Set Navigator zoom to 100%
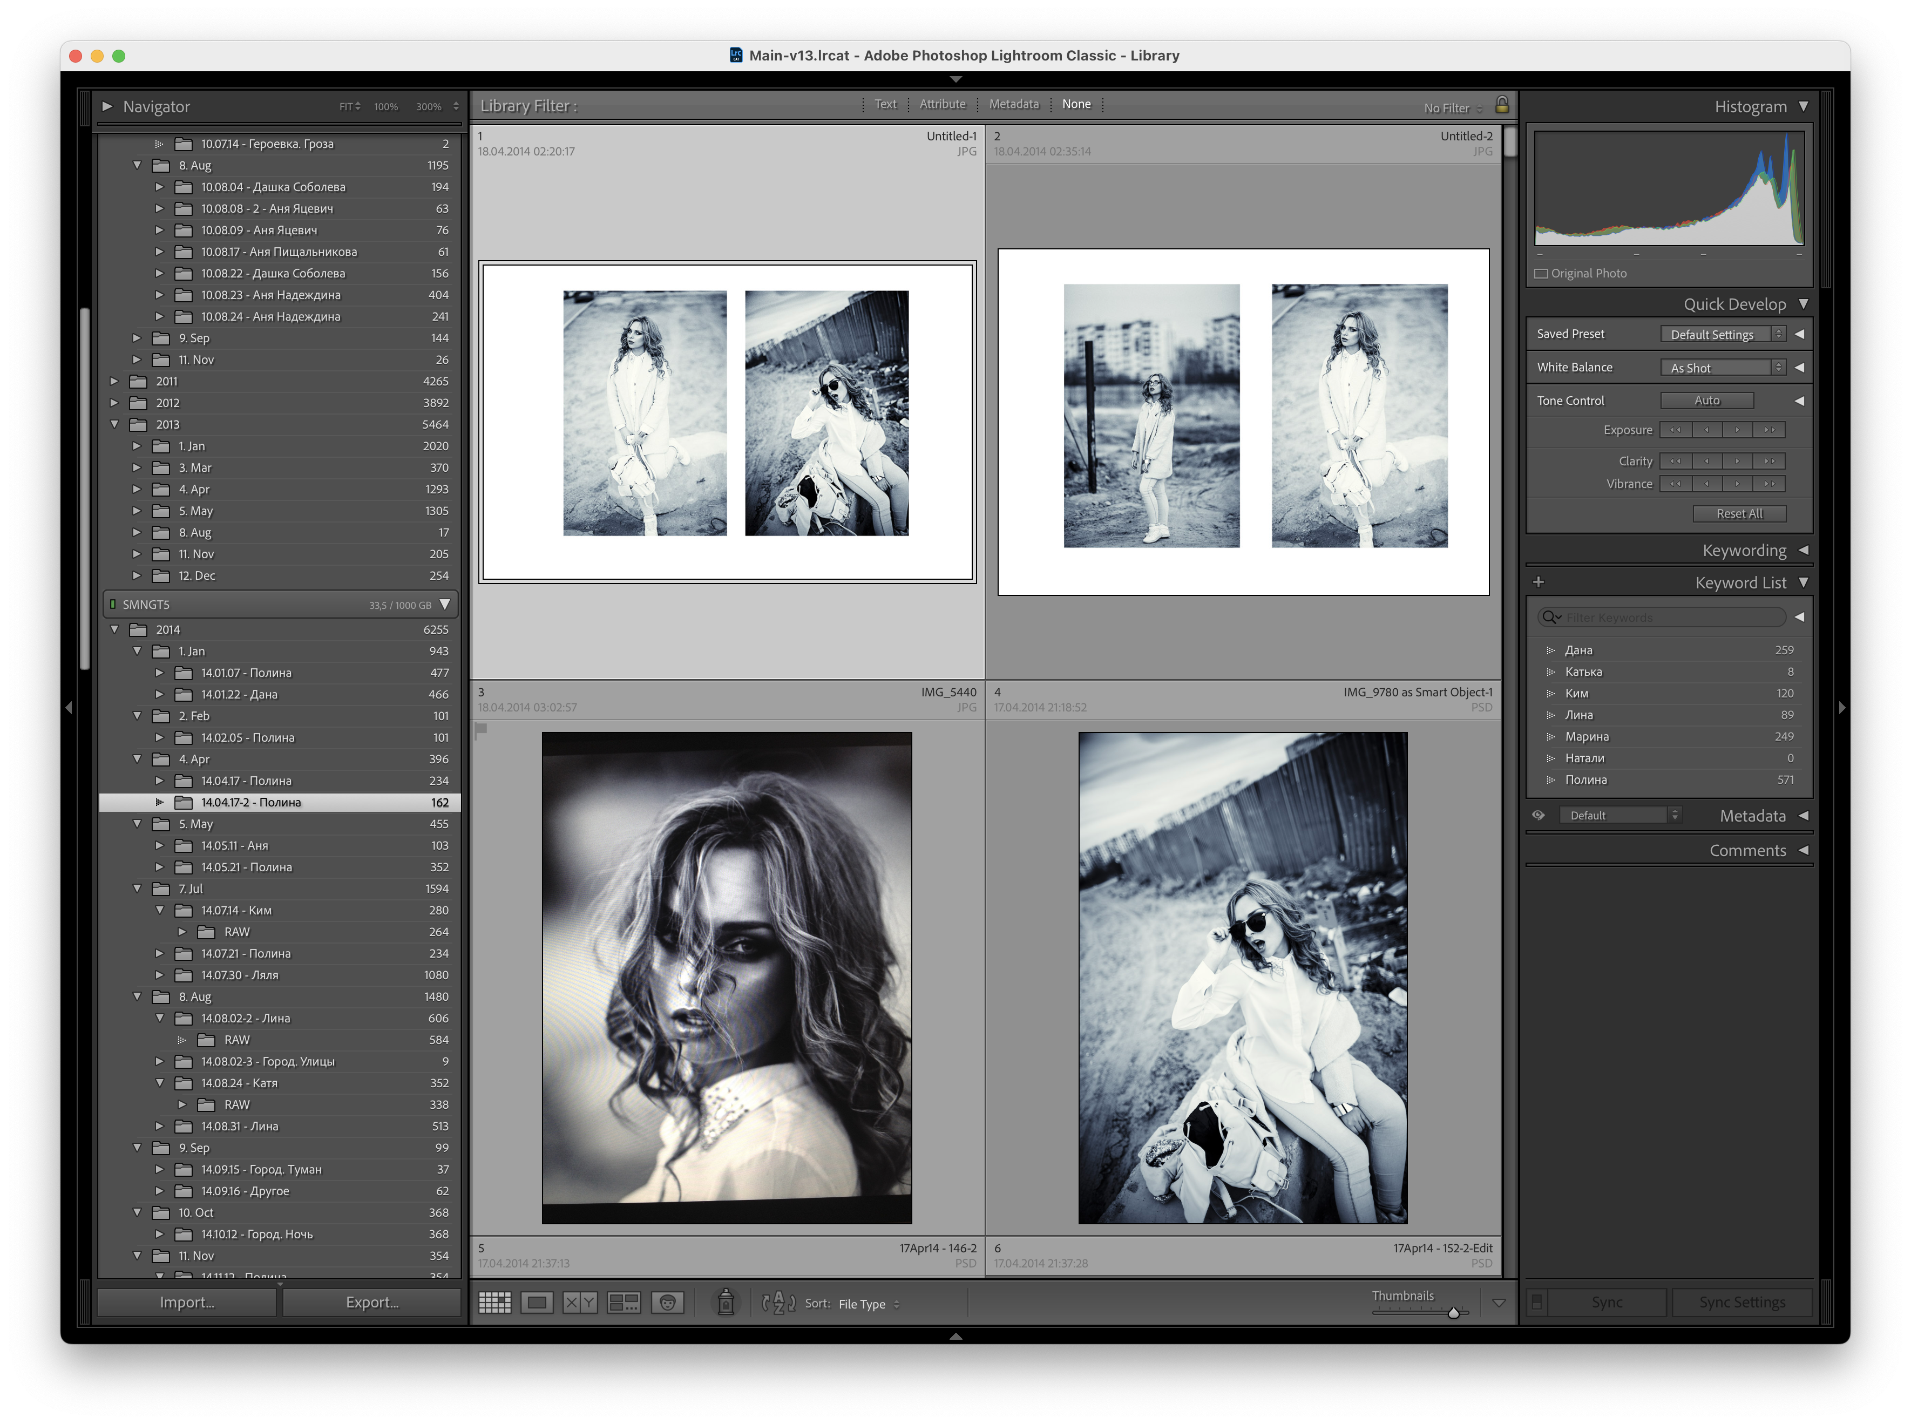The width and height of the screenshot is (1911, 1424). tap(385, 107)
